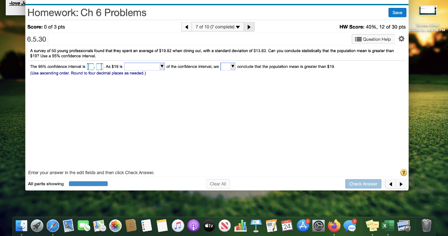
Task: Open the settings gear icon
Action: (402, 39)
